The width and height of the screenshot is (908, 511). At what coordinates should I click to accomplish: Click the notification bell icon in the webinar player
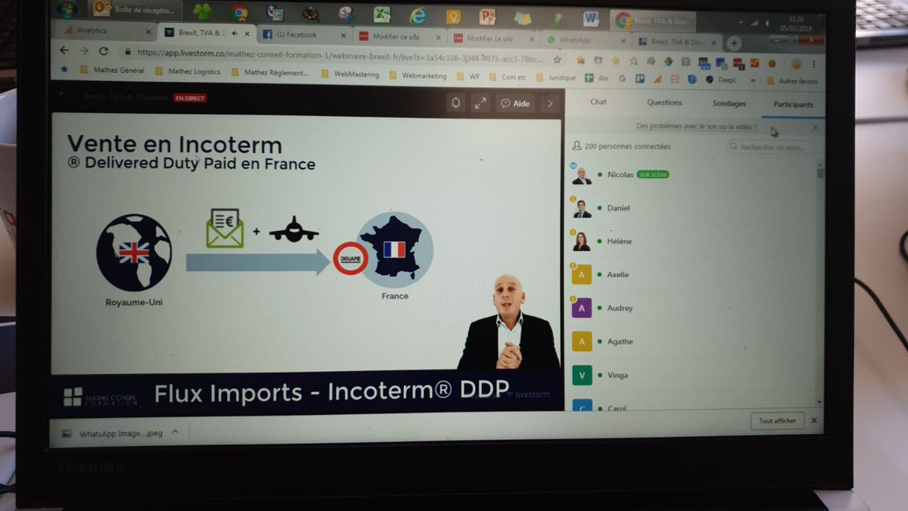tap(456, 104)
